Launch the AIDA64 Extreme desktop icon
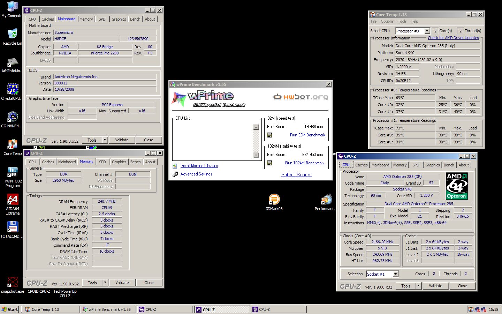The width and height of the screenshot is (502, 314). (13, 200)
